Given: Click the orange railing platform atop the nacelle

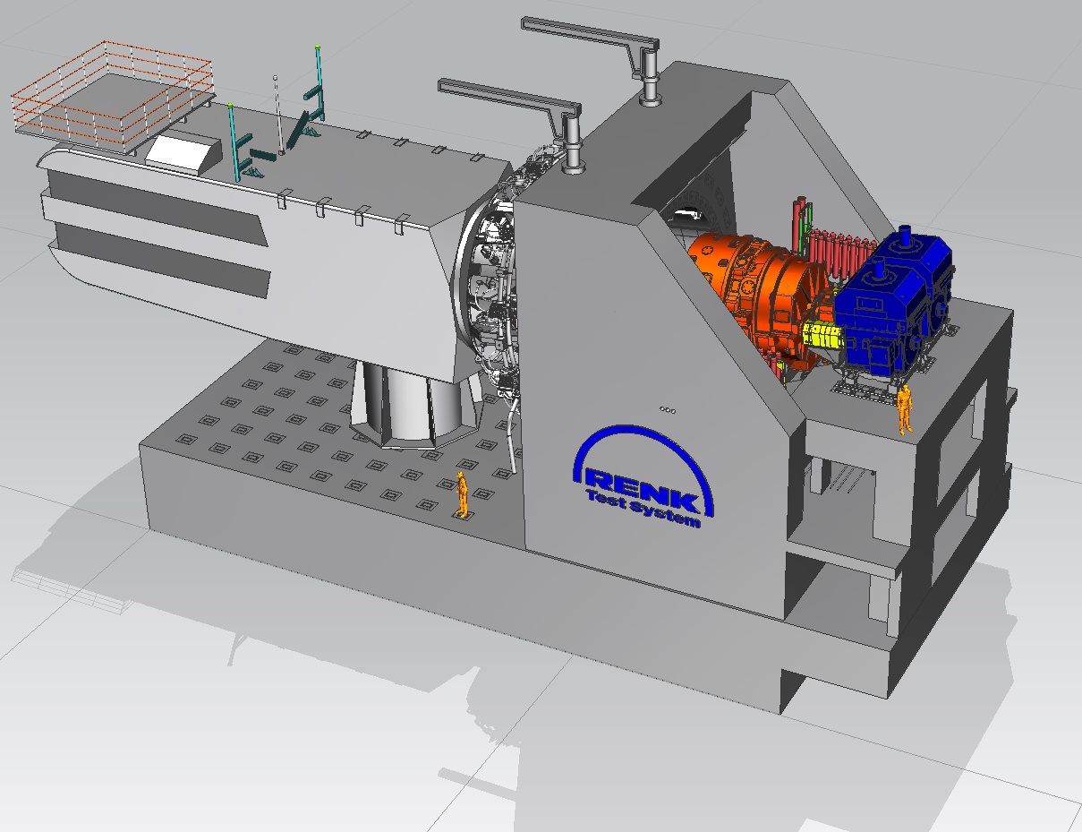Looking at the screenshot, I should (112, 97).
